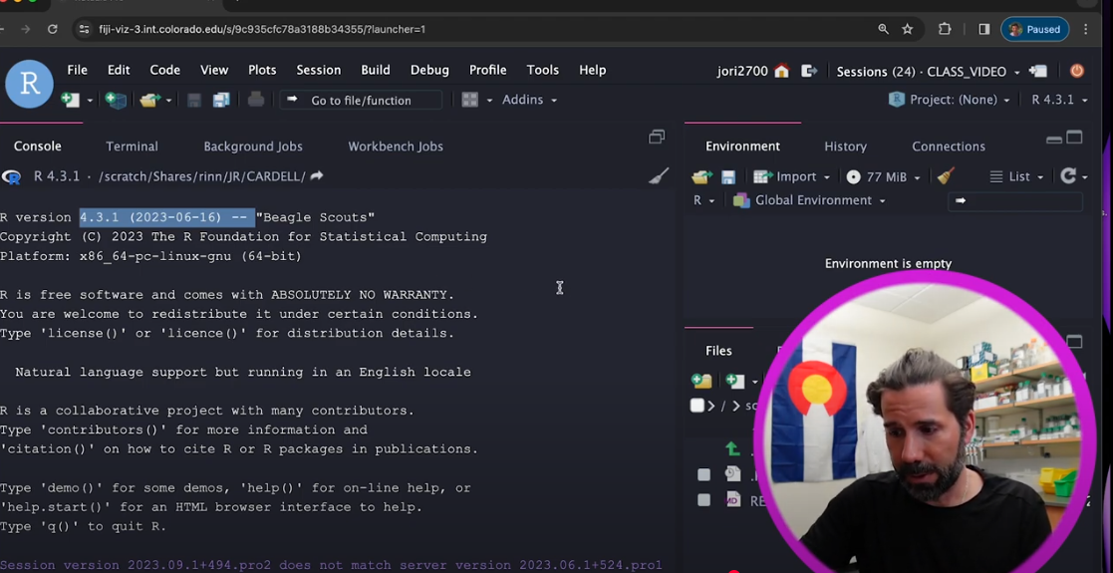Open the R language dropdown in Environment pane
Screen dimensions: 1113x573
pyautogui.click(x=702, y=200)
